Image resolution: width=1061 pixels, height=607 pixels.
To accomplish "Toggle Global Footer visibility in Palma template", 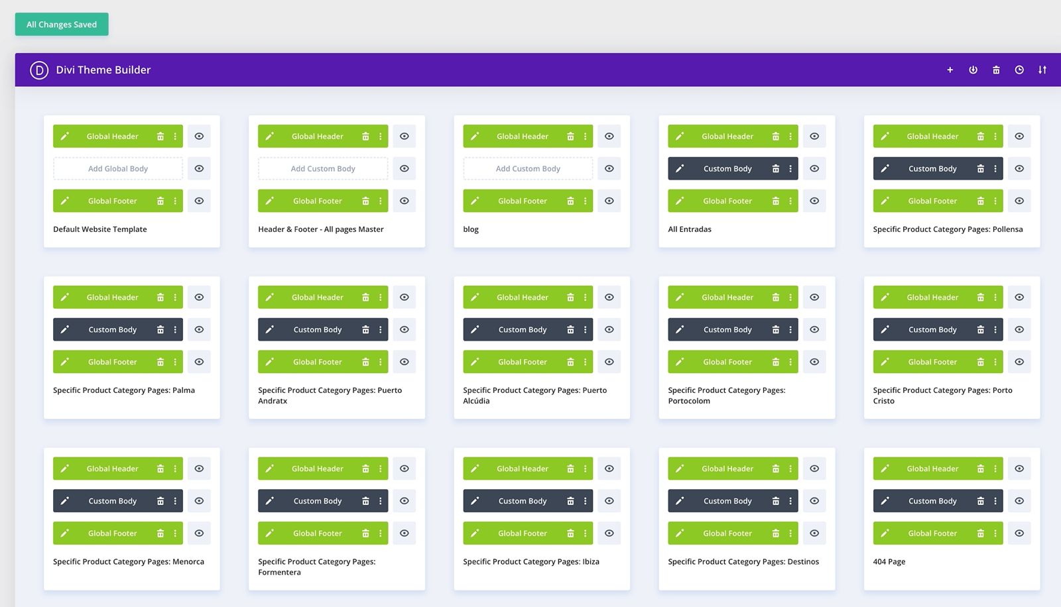I will coord(199,362).
